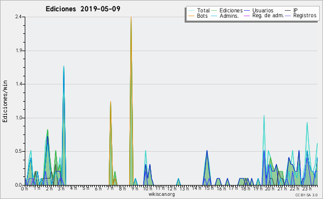Click the wikiscan.org text below chart
This screenshot has height=199, width=323.
[x=161, y=194]
